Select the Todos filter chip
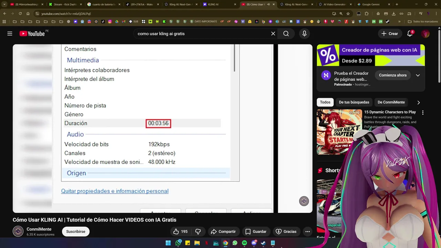The image size is (441, 248). click(x=325, y=102)
